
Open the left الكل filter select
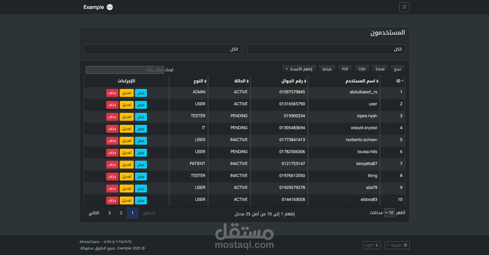162,49
